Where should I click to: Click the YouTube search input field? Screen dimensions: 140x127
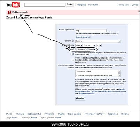45,5
